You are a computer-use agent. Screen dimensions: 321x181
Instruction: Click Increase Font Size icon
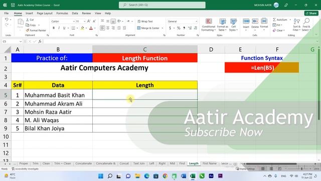(x=89, y=21)
